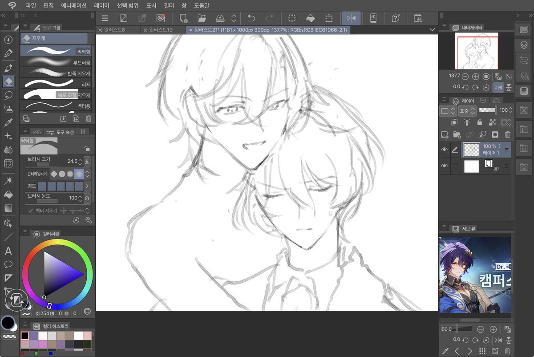Click the New canvas icon

(x=183, y=18)
